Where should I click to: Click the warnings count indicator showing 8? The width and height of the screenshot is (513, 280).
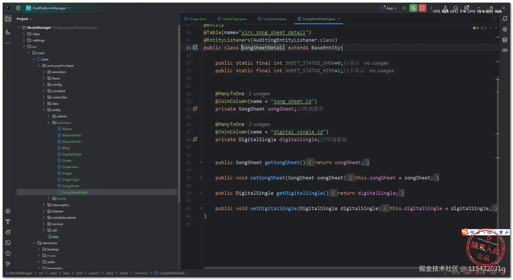point(476,28)
